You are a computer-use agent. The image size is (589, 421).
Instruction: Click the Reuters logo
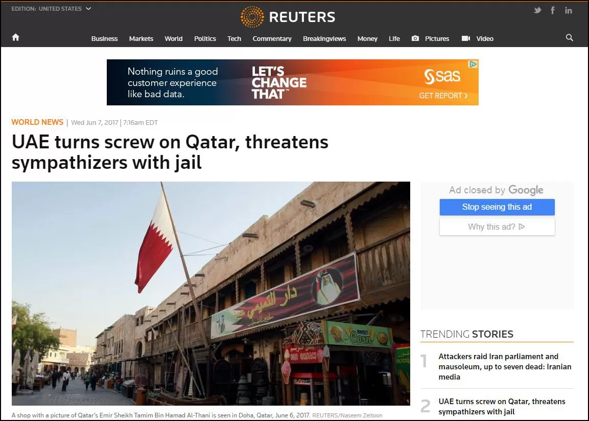[x=288, y=17]
